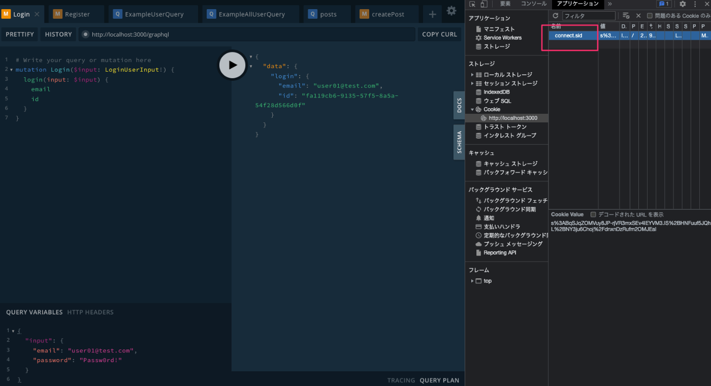Close the Login tab
711x386 pixels.
click(37, 14)
